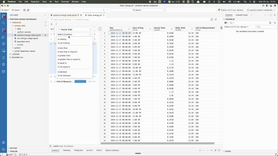The image size is (278, 156).
Task: Open the Extensions view in activity bar
Action: tap(3, 44)
